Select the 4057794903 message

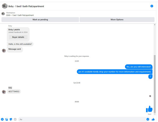click(14, 91)
